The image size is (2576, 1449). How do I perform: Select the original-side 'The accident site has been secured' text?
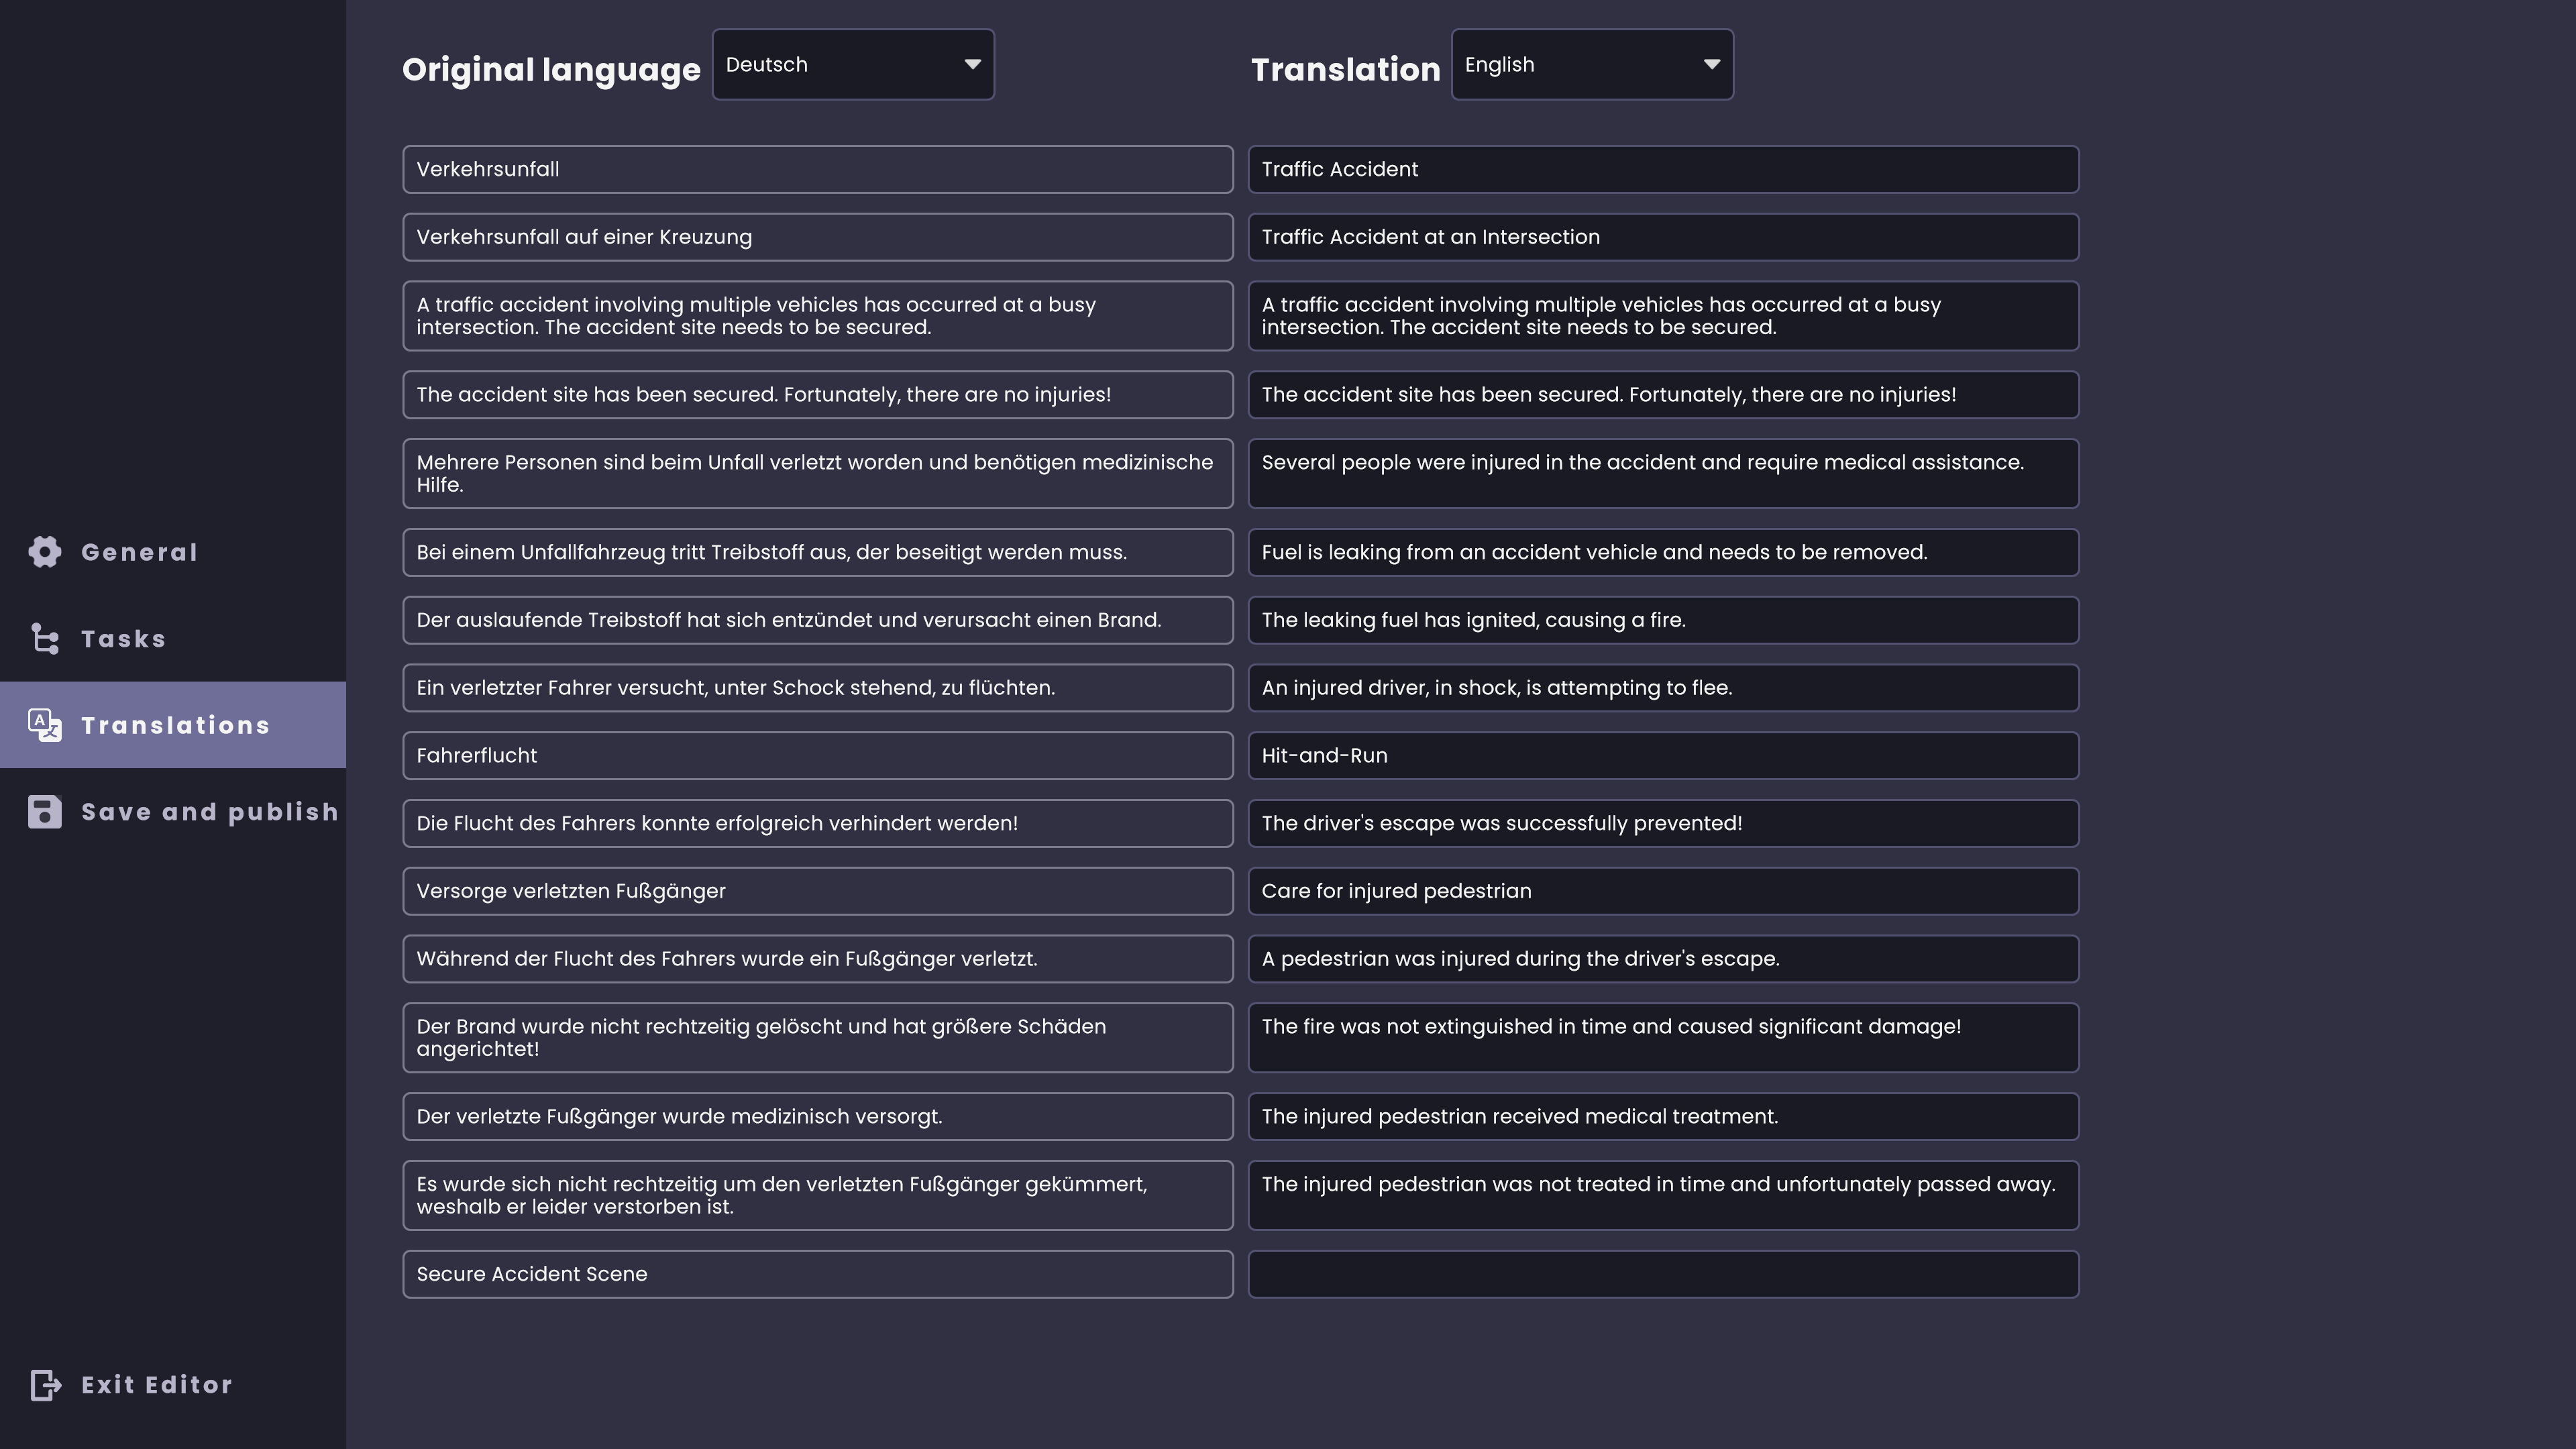(818, 394)
